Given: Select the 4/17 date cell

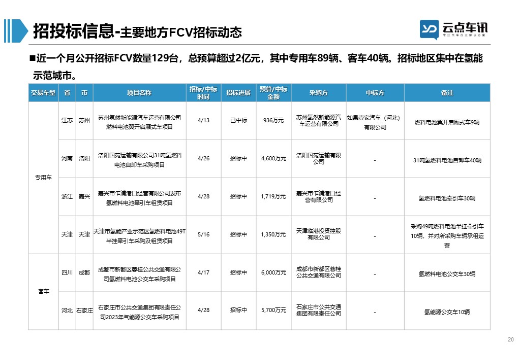Looking at the screenshot, I should tap(203, 272).
